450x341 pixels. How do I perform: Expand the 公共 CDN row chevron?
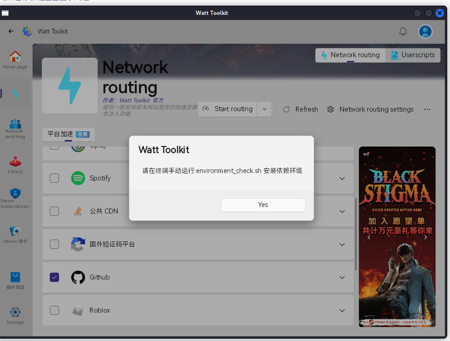[x=342, y=211]
